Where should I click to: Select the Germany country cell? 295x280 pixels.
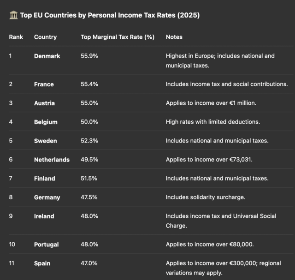pyautogui.click(x=47, y=197)
